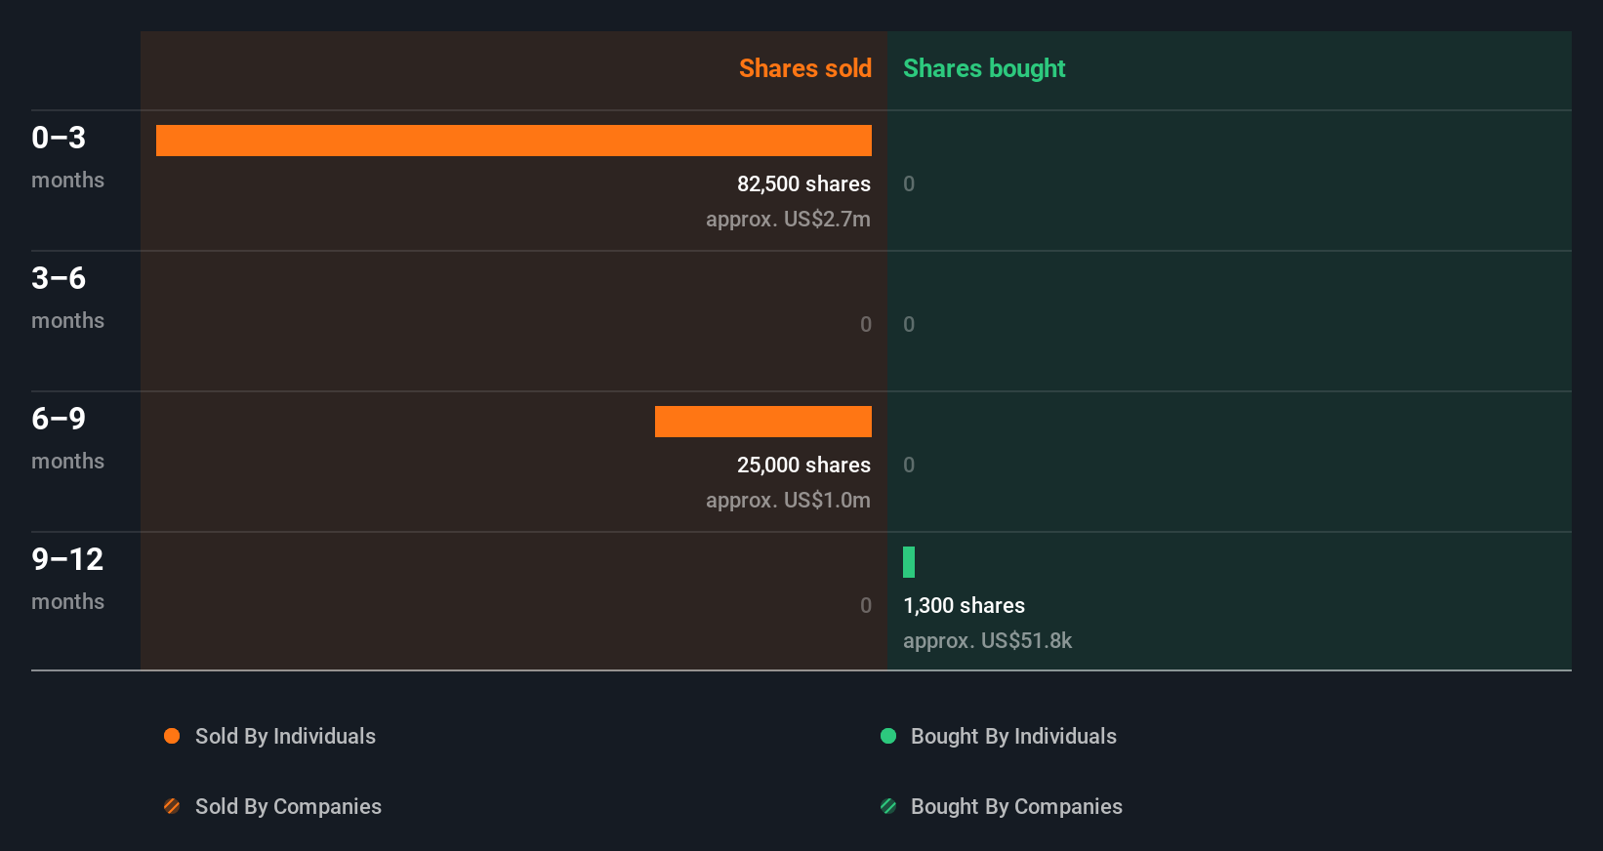
Task: Click the 82,500 shares value
Action: point(803,183)
